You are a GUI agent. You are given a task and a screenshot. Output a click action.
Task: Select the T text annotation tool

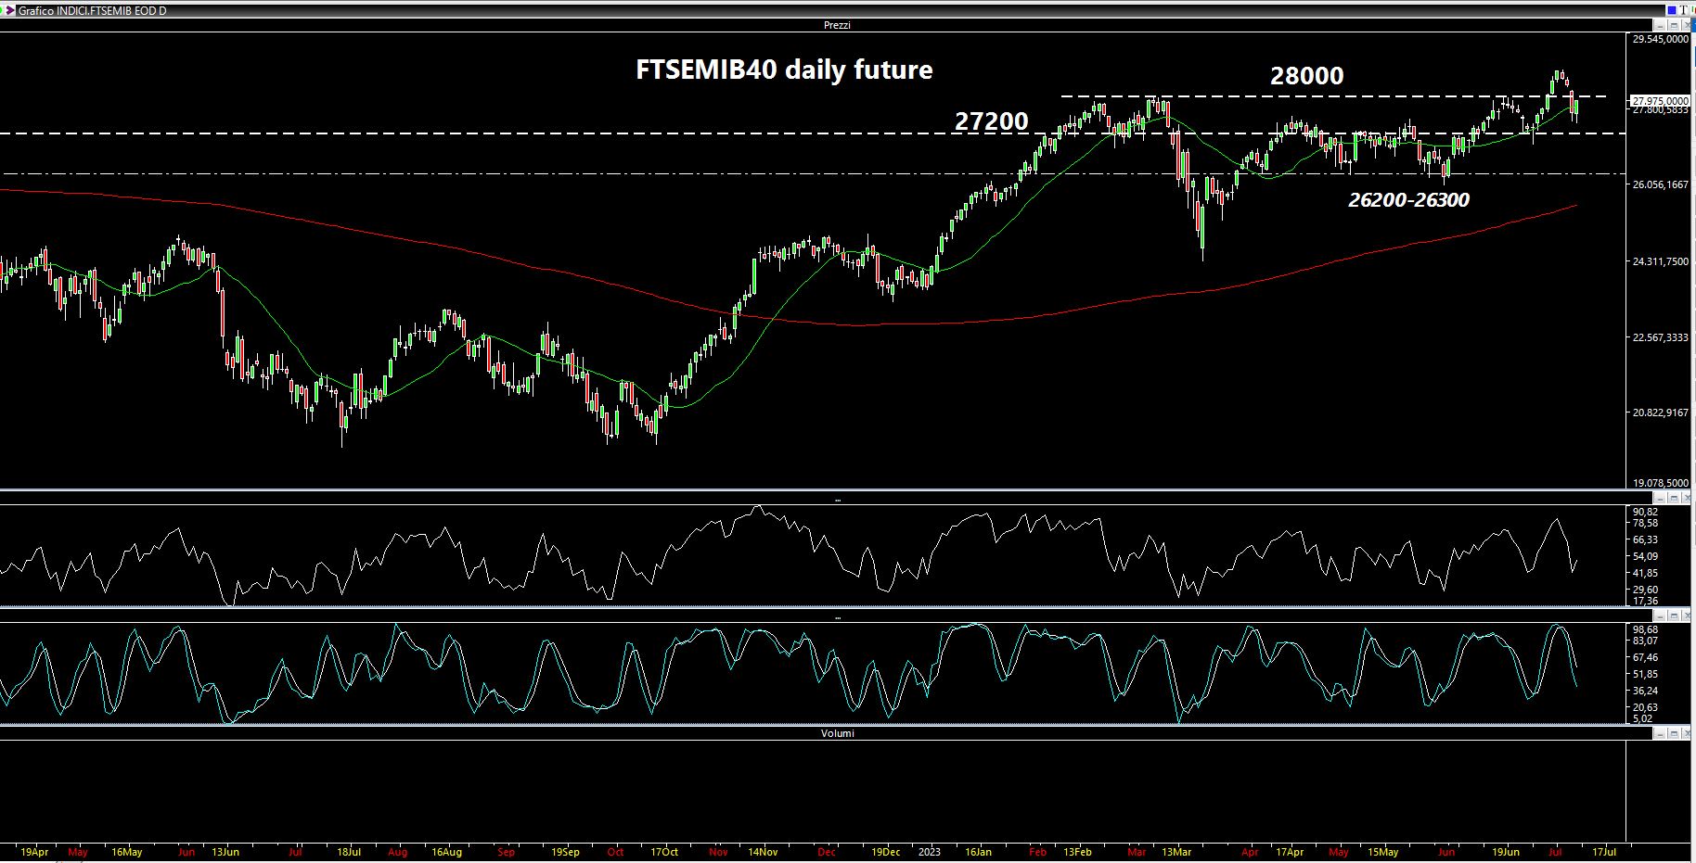[1684, 10]
